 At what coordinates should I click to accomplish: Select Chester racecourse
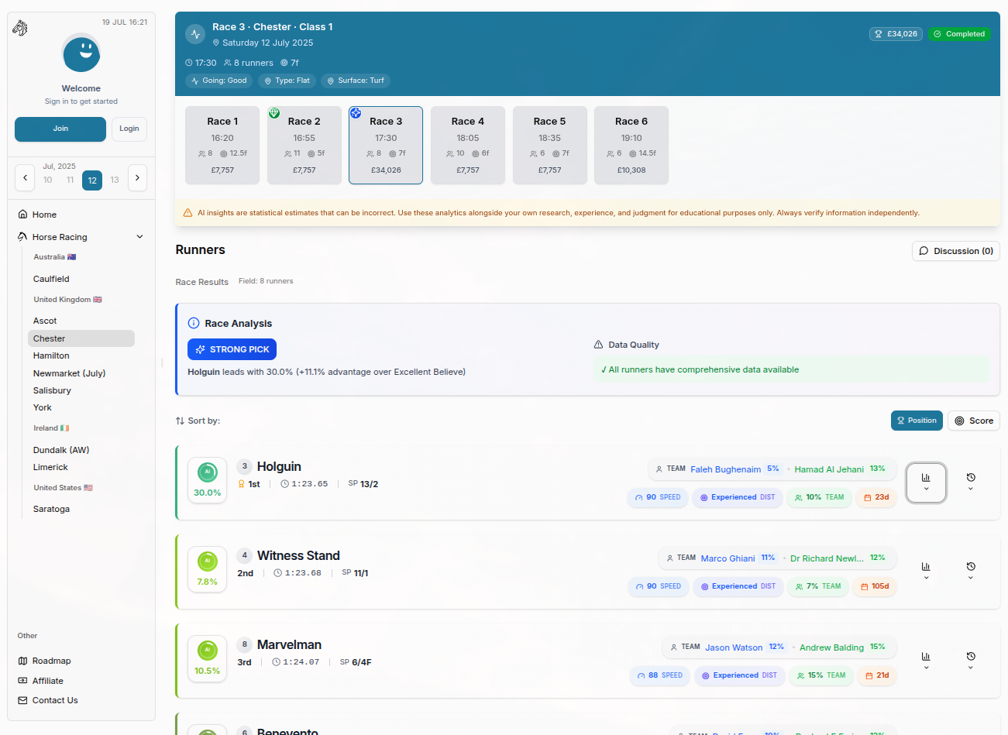81,338
